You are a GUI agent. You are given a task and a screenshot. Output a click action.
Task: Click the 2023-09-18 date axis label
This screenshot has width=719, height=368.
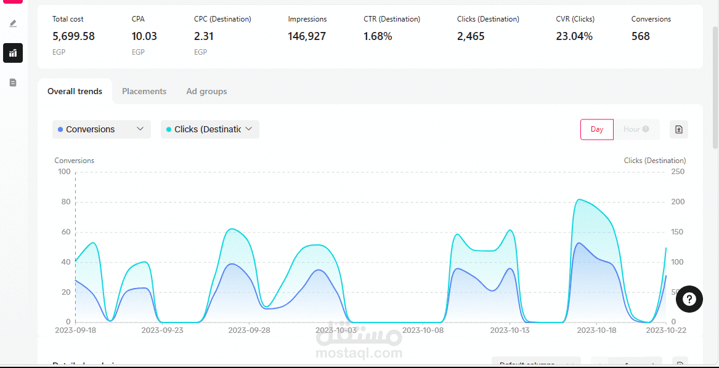coord(75,329)
